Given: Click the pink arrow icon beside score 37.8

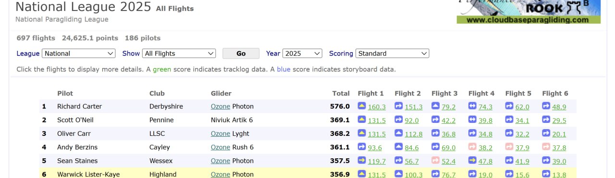Looking at the screenshot, I should click(546, 147).
